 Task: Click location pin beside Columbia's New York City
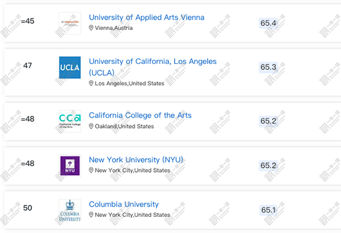91,214
